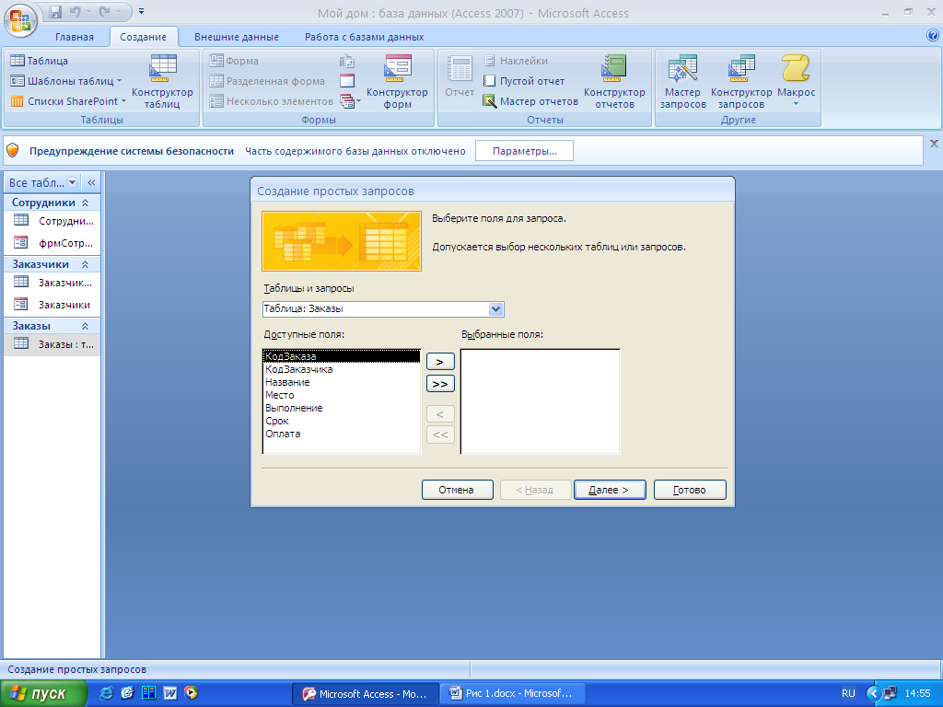This screenshot has height=707, width=943.
Task: Click RU language indicator in tray
Action: (848, 694)
